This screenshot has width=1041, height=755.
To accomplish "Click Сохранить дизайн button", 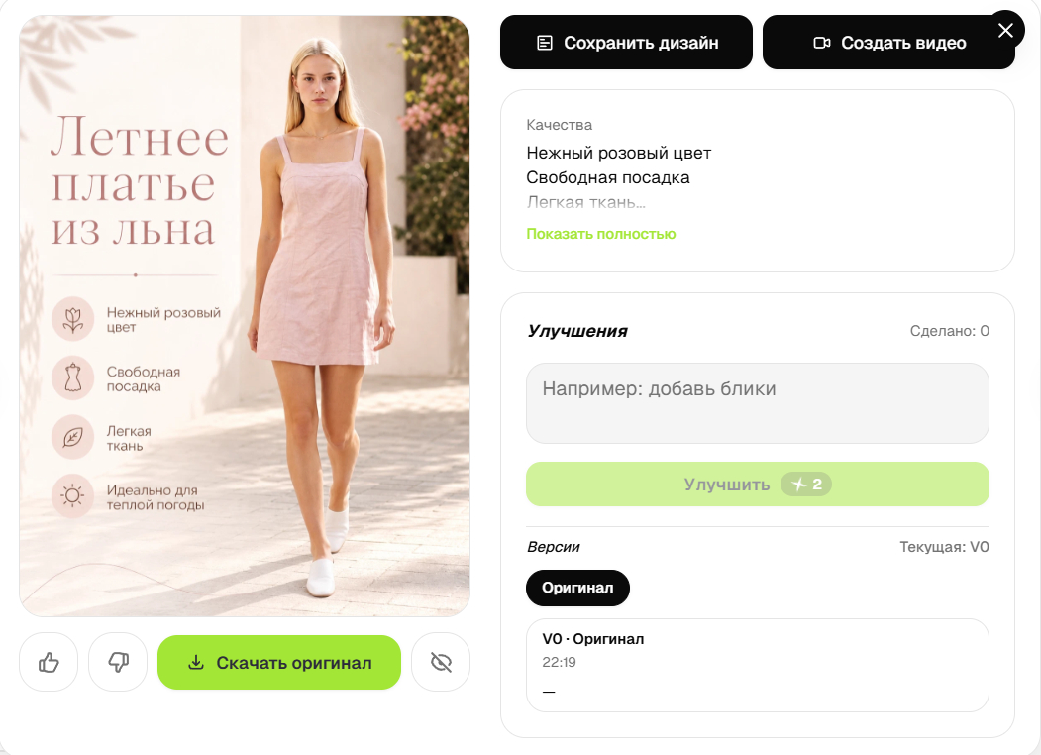I will pyautogui.click(x=626, y=43).
